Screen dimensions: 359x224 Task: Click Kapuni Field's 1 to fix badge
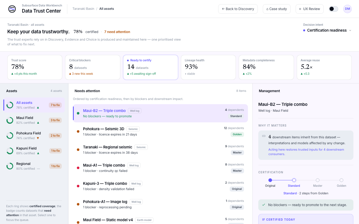pos(55,151)
